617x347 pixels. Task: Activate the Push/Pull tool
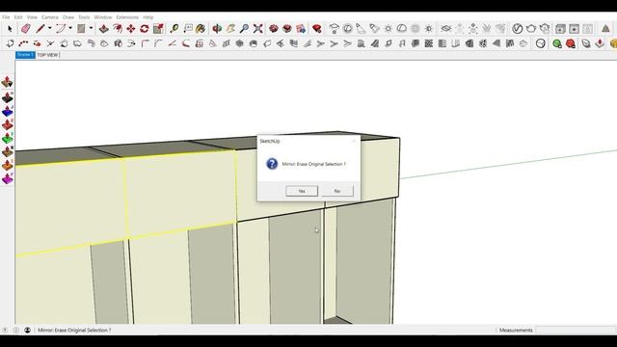click(103, 28)
